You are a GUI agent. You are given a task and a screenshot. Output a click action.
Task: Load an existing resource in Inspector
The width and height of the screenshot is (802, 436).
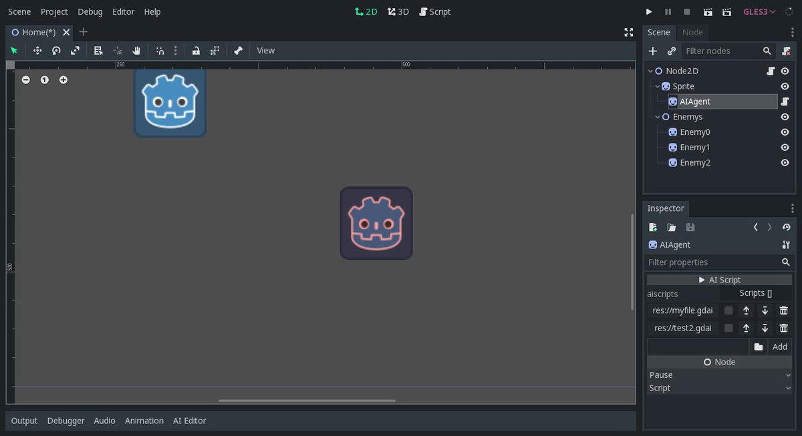[x=672, y=227]
